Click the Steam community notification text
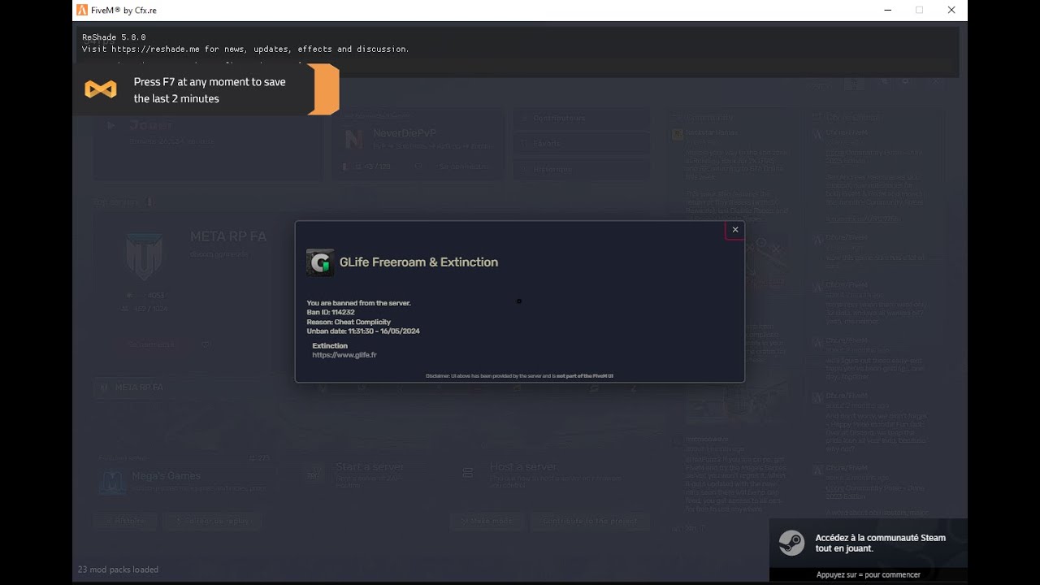Image resolution: width=1040 pixels, height=585 pixels. 881,543
